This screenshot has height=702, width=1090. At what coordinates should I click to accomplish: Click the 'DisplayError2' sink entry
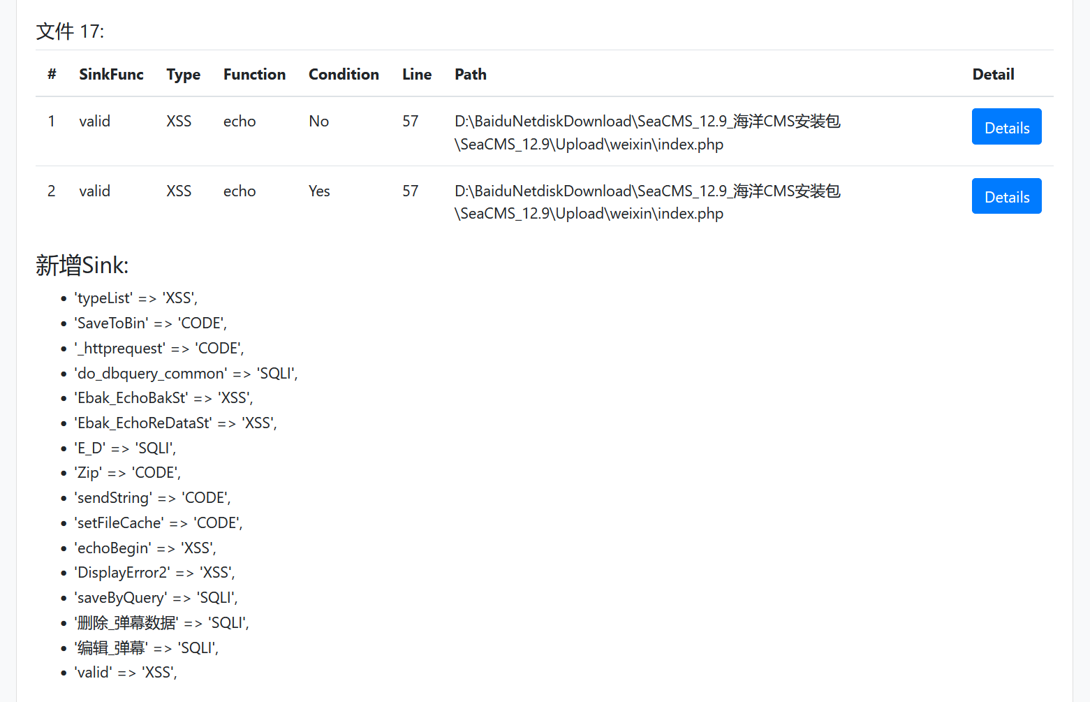point(154,573)
